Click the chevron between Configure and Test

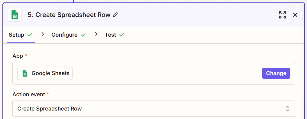click(x=96, y=35)
